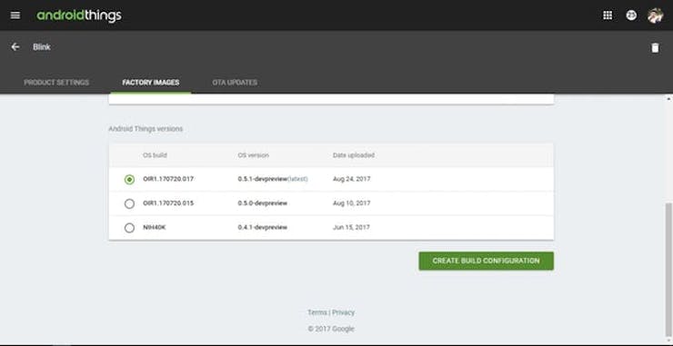Viewport: 673px width, 346px height.
Task: Click the 0.5.1-devpreview version row
Action: [x=331, y=179]
